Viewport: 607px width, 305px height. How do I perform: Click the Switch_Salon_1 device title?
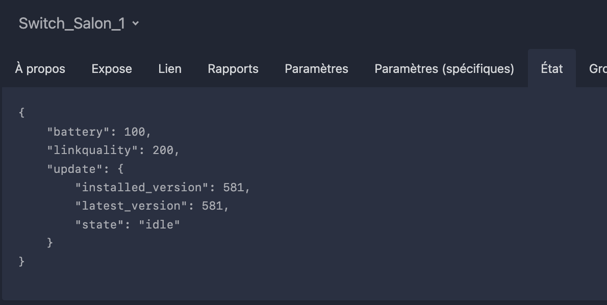click(x=71, y=23)
